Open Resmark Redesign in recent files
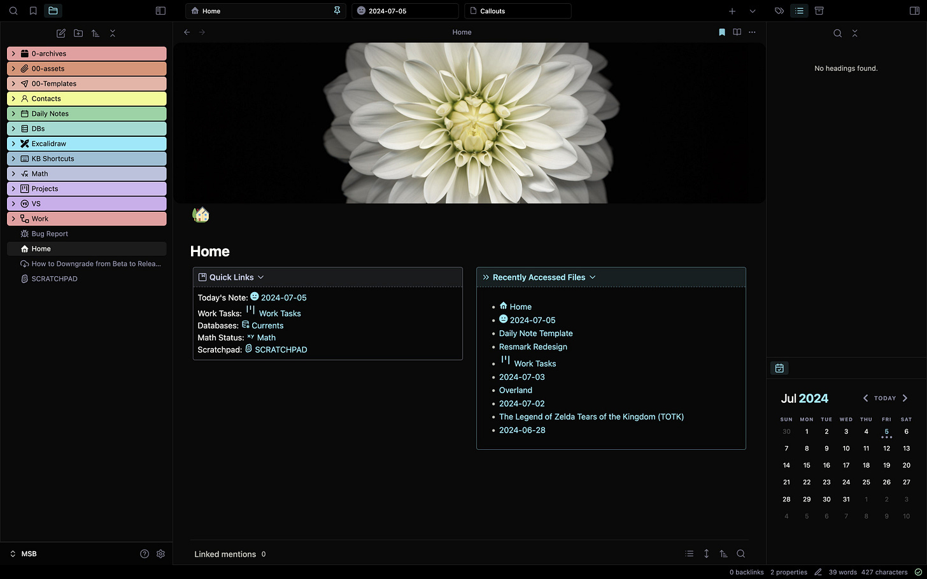 [x=533, y=347]
